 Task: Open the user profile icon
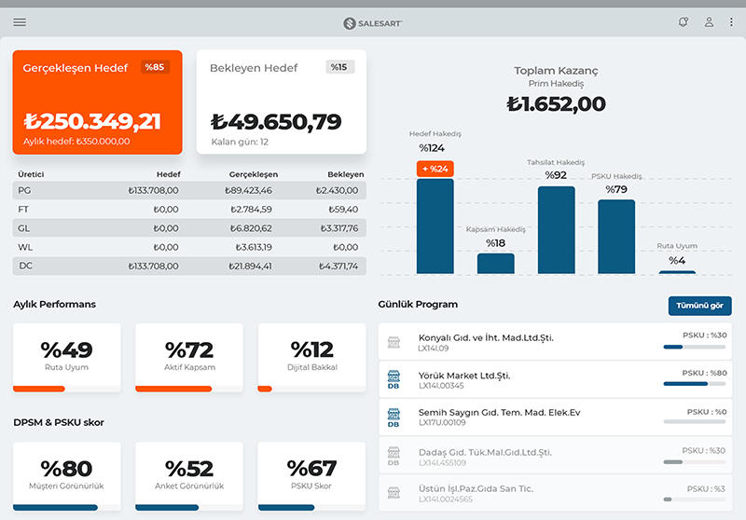709,22
